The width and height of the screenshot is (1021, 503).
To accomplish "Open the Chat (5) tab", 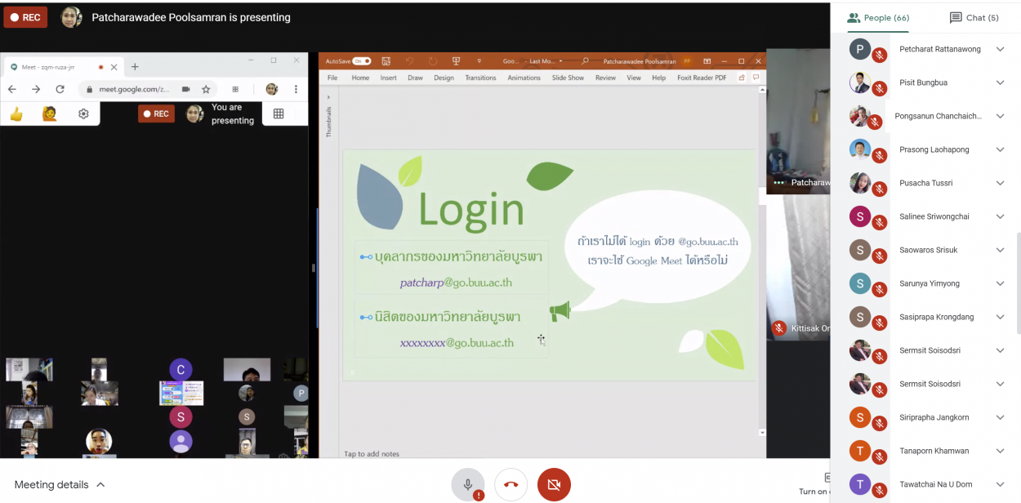I will tap(974, 18).
